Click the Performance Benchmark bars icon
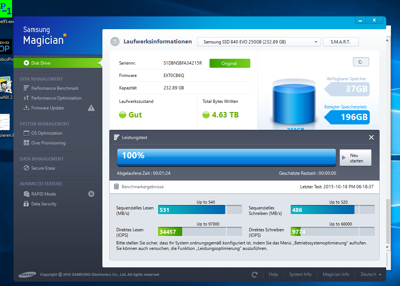Viewport: 400px width, 286px height. point(26,88)
